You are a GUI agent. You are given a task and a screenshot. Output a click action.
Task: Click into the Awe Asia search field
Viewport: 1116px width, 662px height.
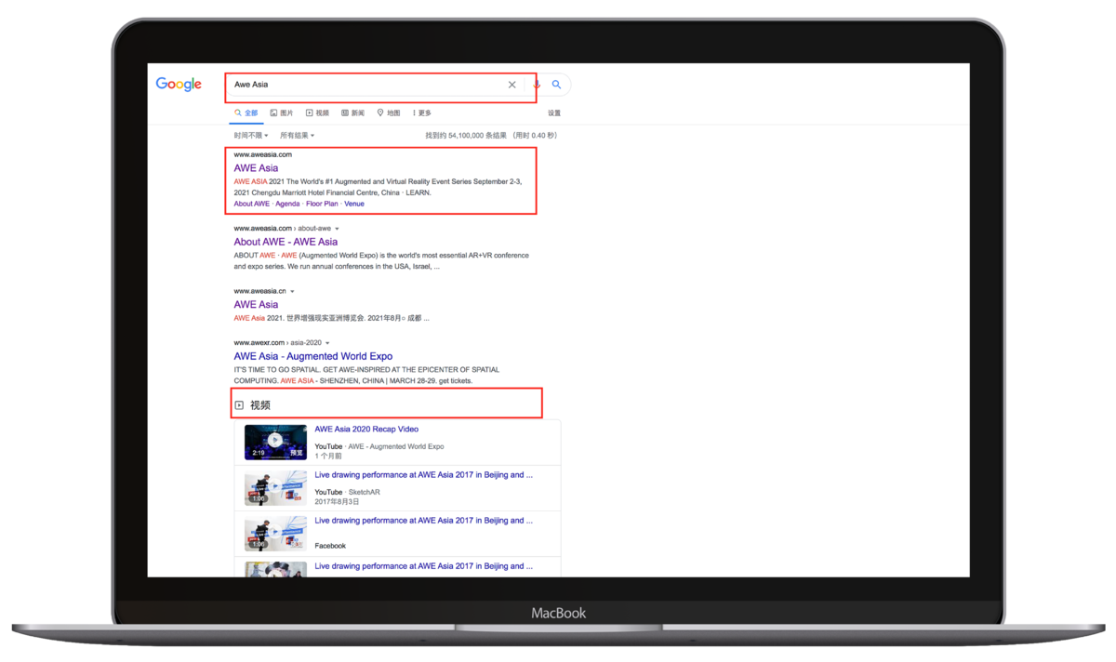[363, 85]
